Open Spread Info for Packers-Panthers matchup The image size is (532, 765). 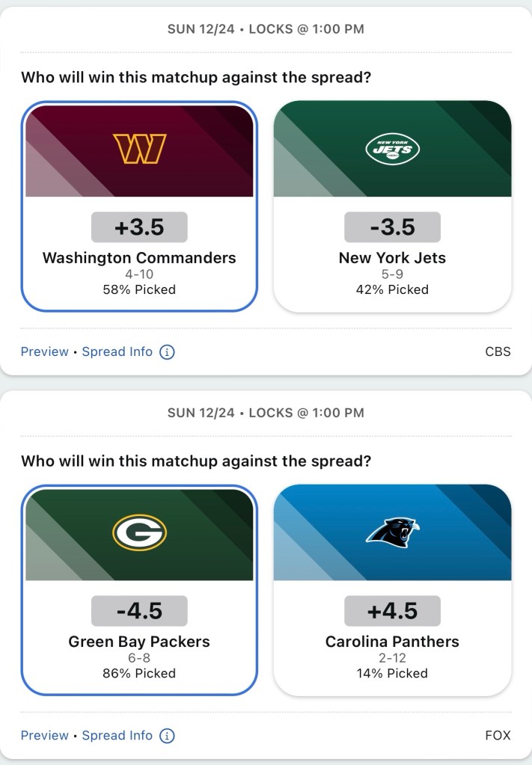pyautogui.click(x=117, y=735)
